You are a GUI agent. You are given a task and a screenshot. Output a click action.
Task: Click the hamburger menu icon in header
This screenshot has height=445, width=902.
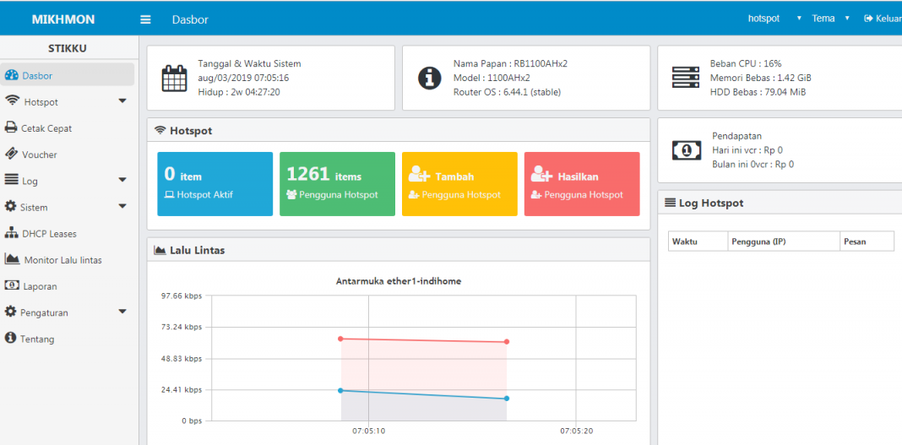[x=145, y=19]
